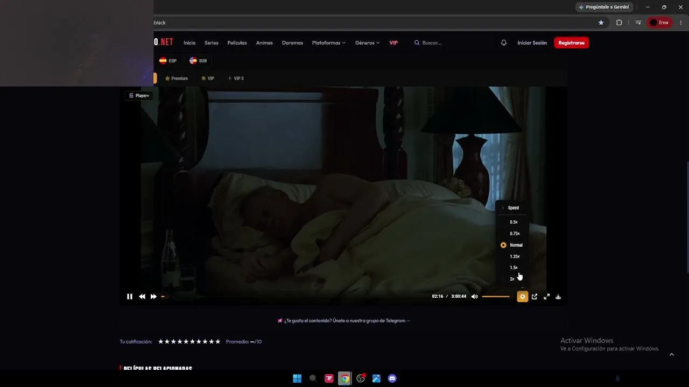Set playback speed to 1.25x

pos(512,256)
